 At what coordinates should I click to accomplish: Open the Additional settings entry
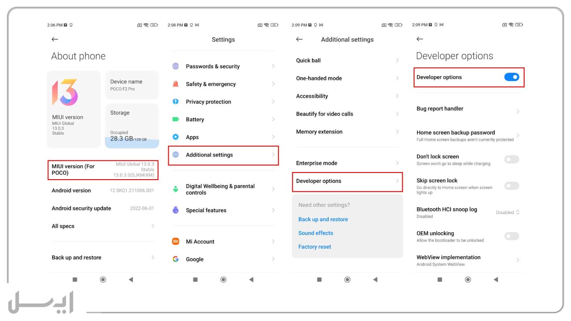point(223,156)
